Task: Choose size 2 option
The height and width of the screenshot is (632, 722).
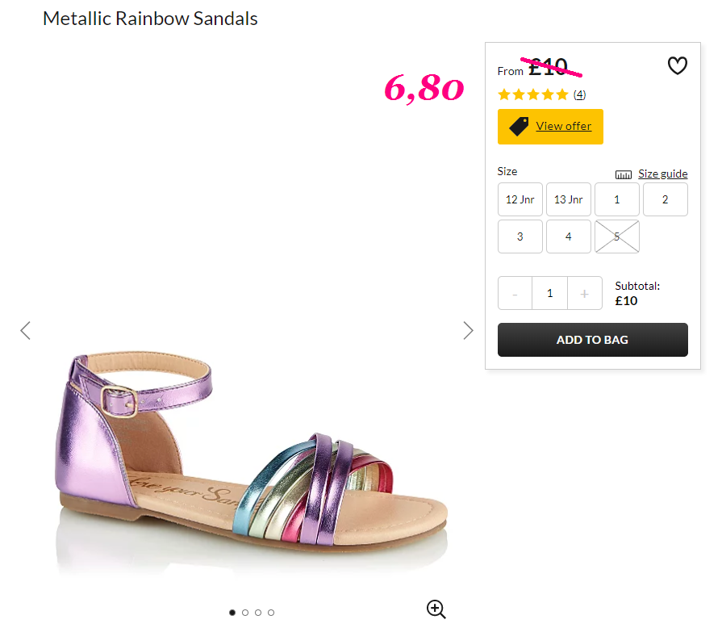Action: (666, 199)
